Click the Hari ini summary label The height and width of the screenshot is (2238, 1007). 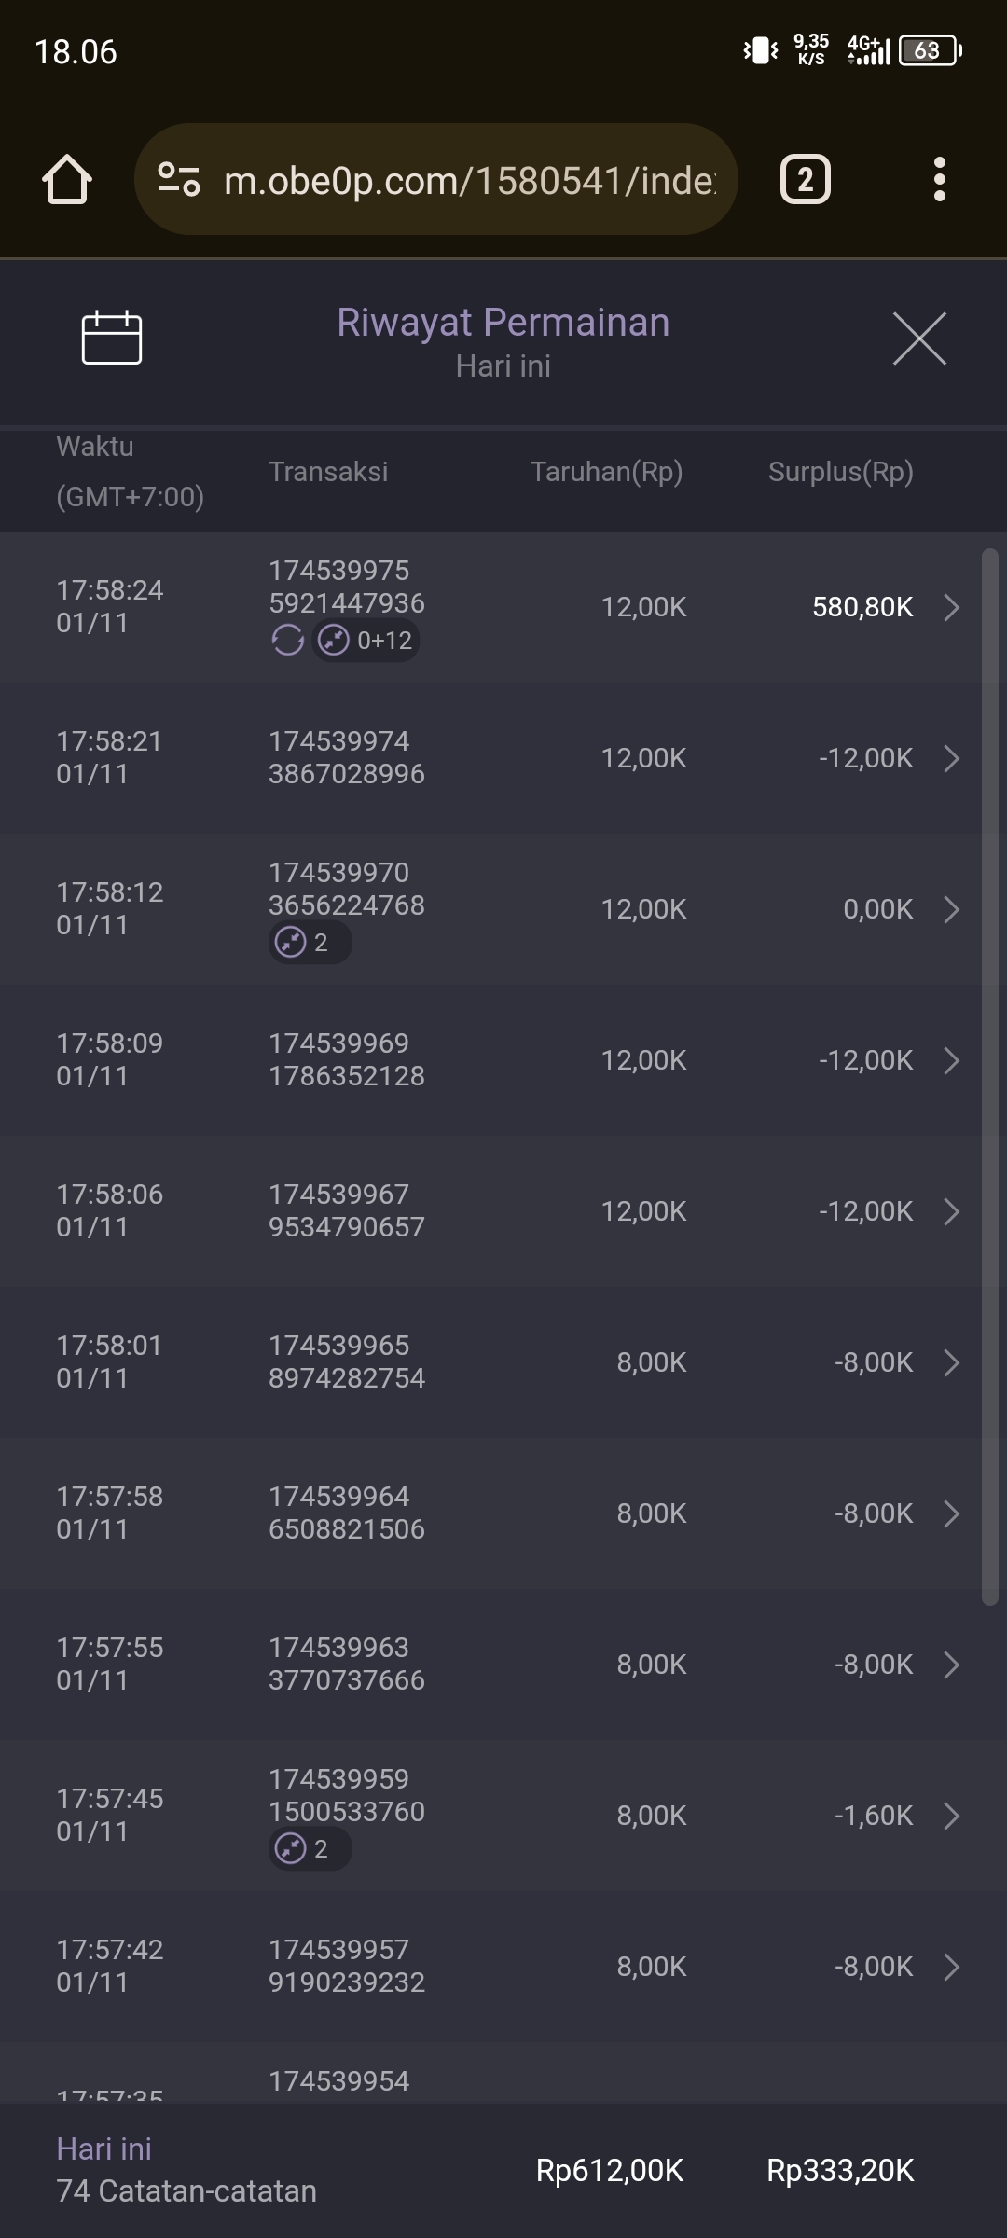pyautogui.click(x=103, y=2149)
